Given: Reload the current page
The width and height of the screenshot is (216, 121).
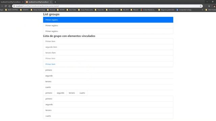Looking at the screenshot, I should [x=6, y=6].
